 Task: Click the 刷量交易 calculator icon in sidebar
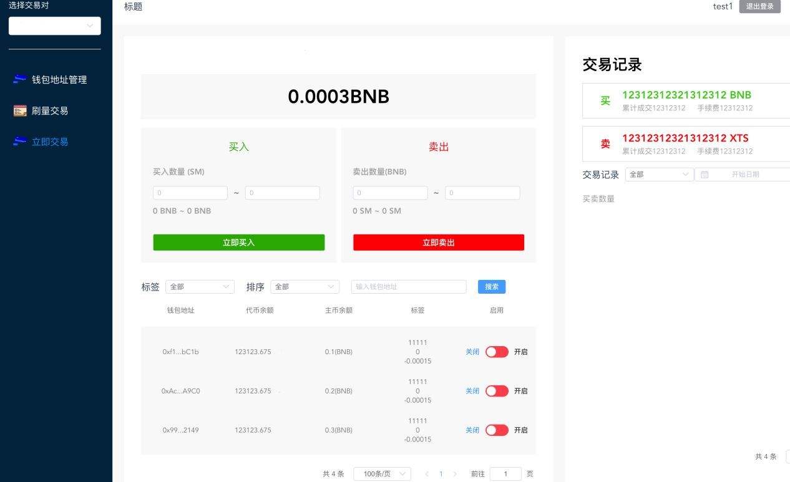pyautogui.click(x=19, y=110)
